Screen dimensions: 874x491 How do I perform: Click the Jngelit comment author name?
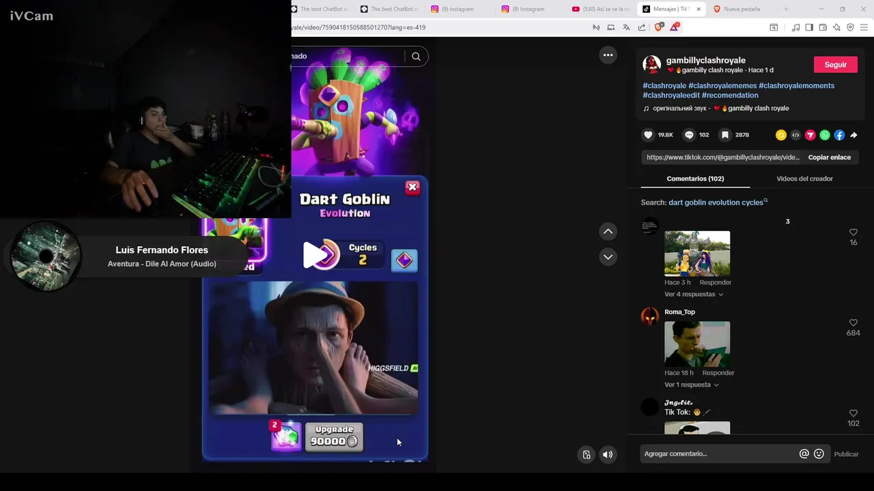tap(678, 403)
